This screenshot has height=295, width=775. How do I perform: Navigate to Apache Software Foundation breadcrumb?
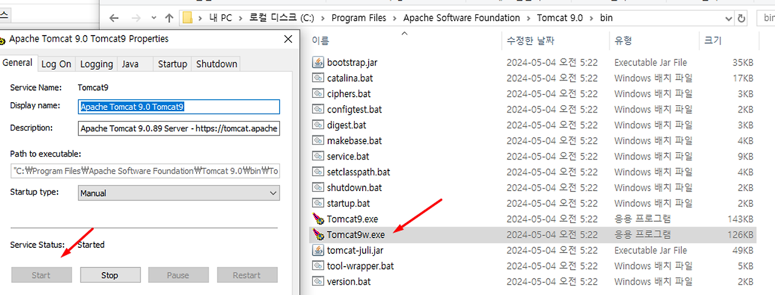pos(461,18)
